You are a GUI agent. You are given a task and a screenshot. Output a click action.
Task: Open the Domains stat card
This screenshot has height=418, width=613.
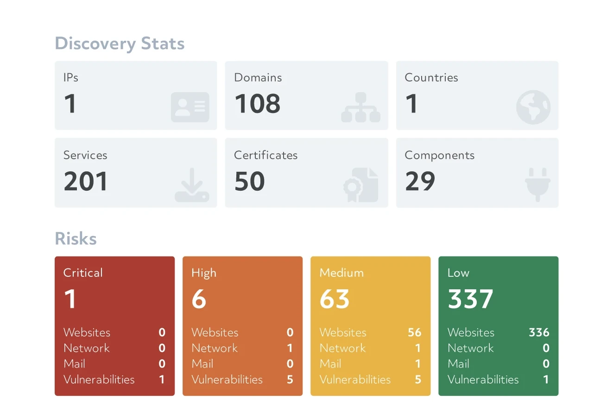306,95
